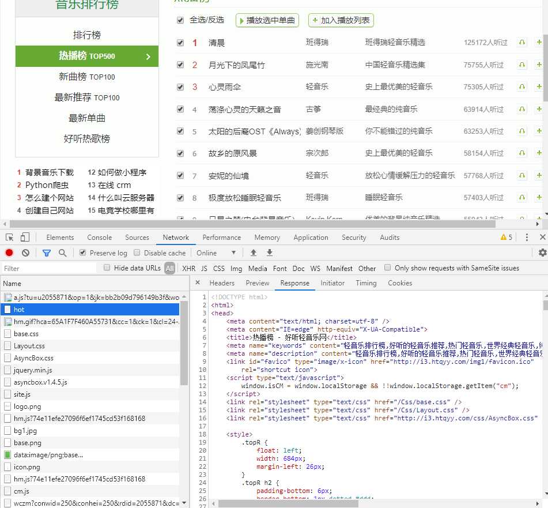Add 故乡的原风景 with plus icon
This screenshot has height=508, width=548.
coord(539,153)
